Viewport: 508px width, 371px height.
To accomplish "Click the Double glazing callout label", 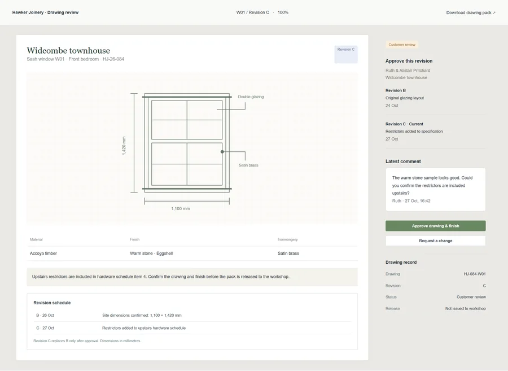I will (251, 97).
